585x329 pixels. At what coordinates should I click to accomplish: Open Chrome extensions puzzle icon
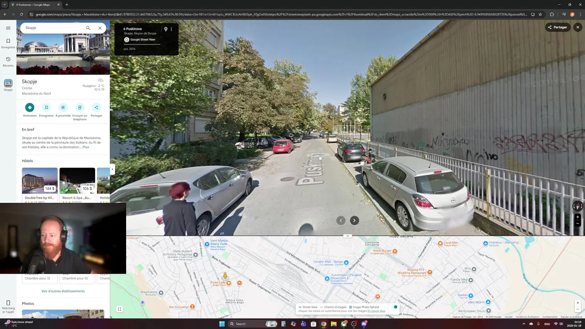click(x=552, y=14)
